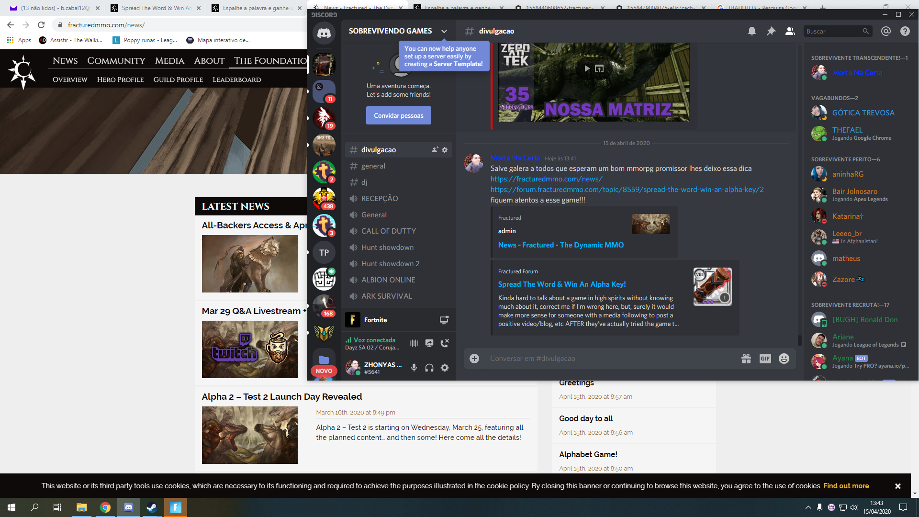Viewport: 919px width, 517px height.
Task: Open News - Fractured embed title link
Action: click(x=560, y=245)
